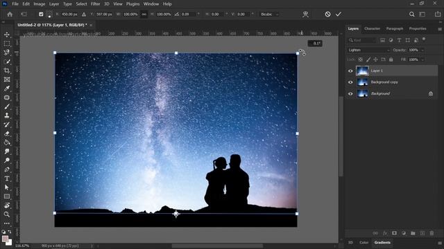This screenshot has height=249, width=444.
Task: Click the Share icon
Action: 438,14
